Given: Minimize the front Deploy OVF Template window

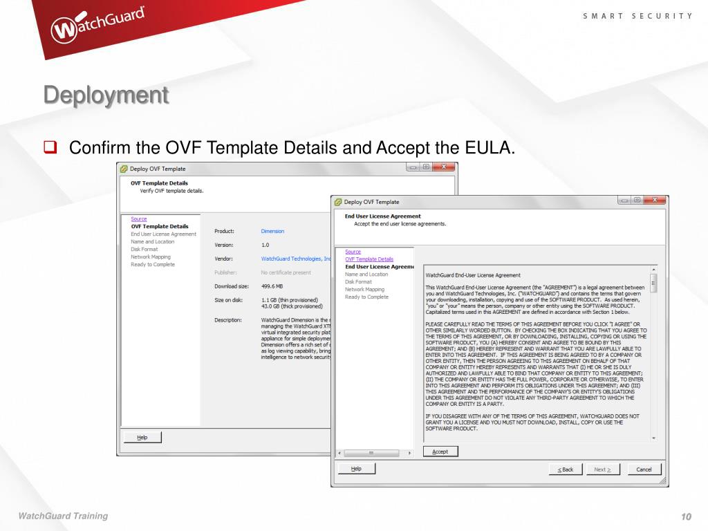Looking at the screenshot, I should [625, 200].
